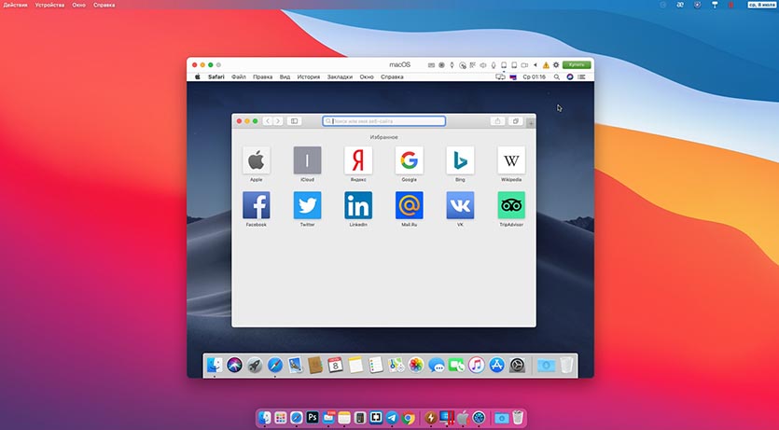The width and height of the screenshot is (779, 430).
Task: Open guest input language flag menu
Action: pyautogui.click(x=513, y=77)
